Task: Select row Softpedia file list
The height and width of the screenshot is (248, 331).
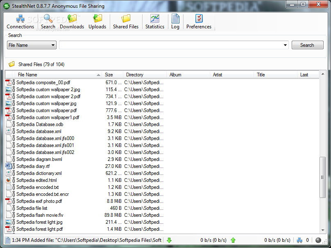Action: coord(162,208)
